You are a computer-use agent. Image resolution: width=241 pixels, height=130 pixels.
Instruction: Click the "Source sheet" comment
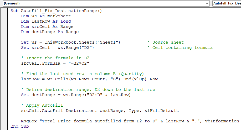click(x=168, y=43)
